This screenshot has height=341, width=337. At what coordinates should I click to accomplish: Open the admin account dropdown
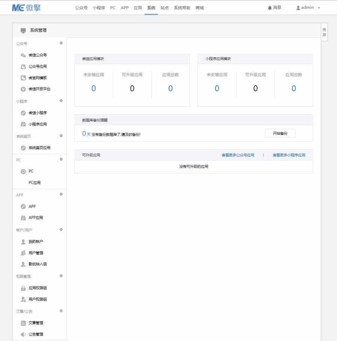point(307,7)
